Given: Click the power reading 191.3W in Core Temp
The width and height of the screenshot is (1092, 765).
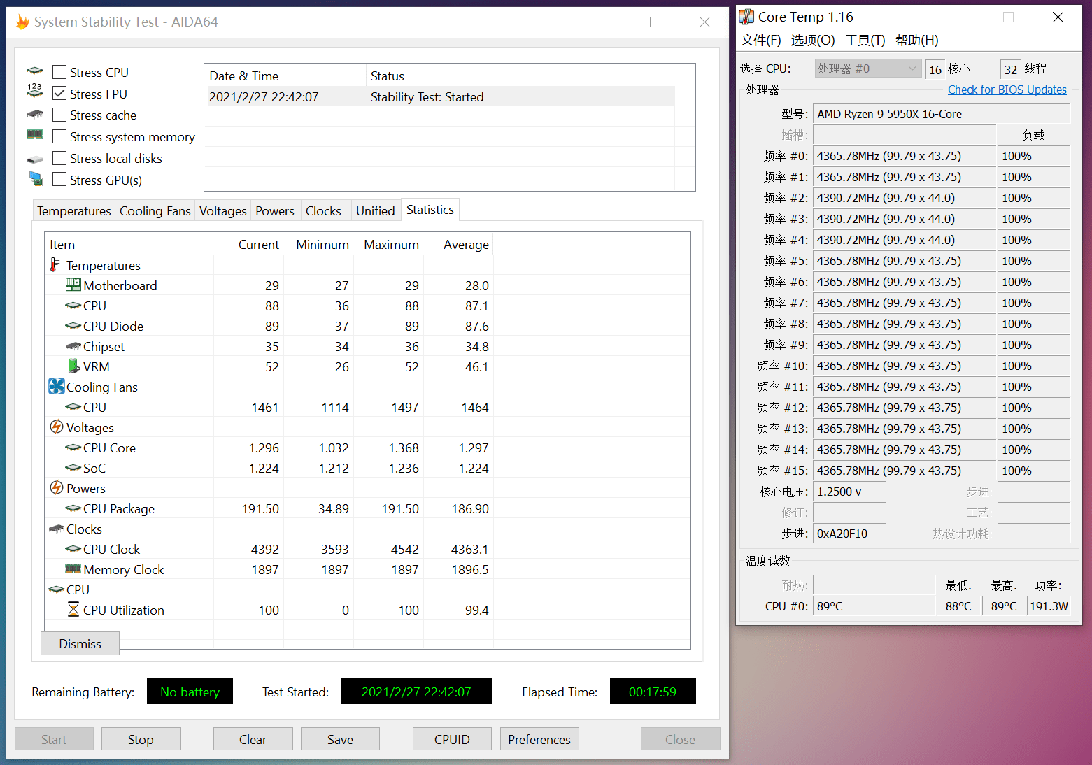Looking at the screenshot, I should pyautogui.click(x=1049, y=606).
